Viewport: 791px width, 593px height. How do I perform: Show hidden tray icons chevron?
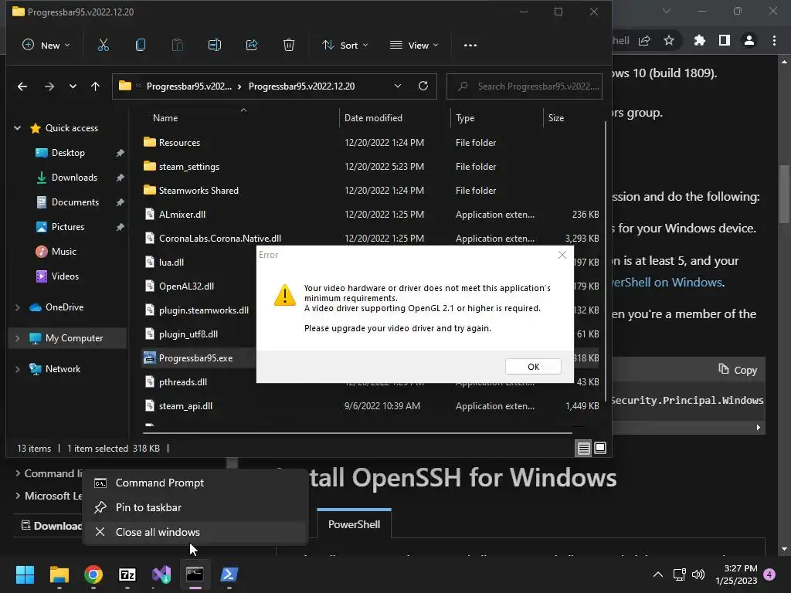tap(658, 574)
